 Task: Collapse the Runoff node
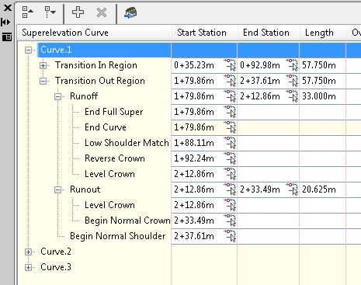(x=57, y=96)
